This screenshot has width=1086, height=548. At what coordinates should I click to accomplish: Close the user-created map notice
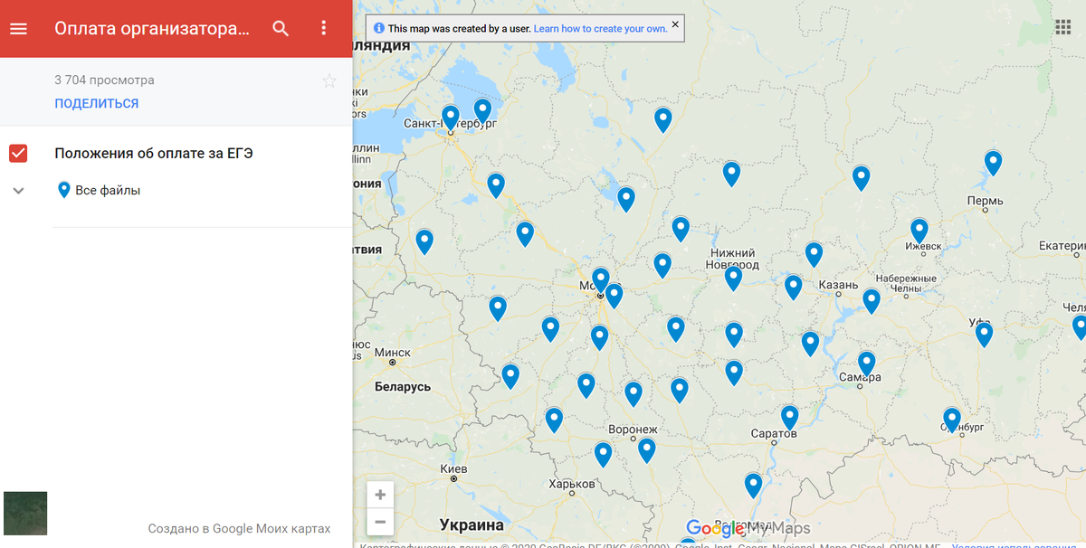(x=674, y=24)
